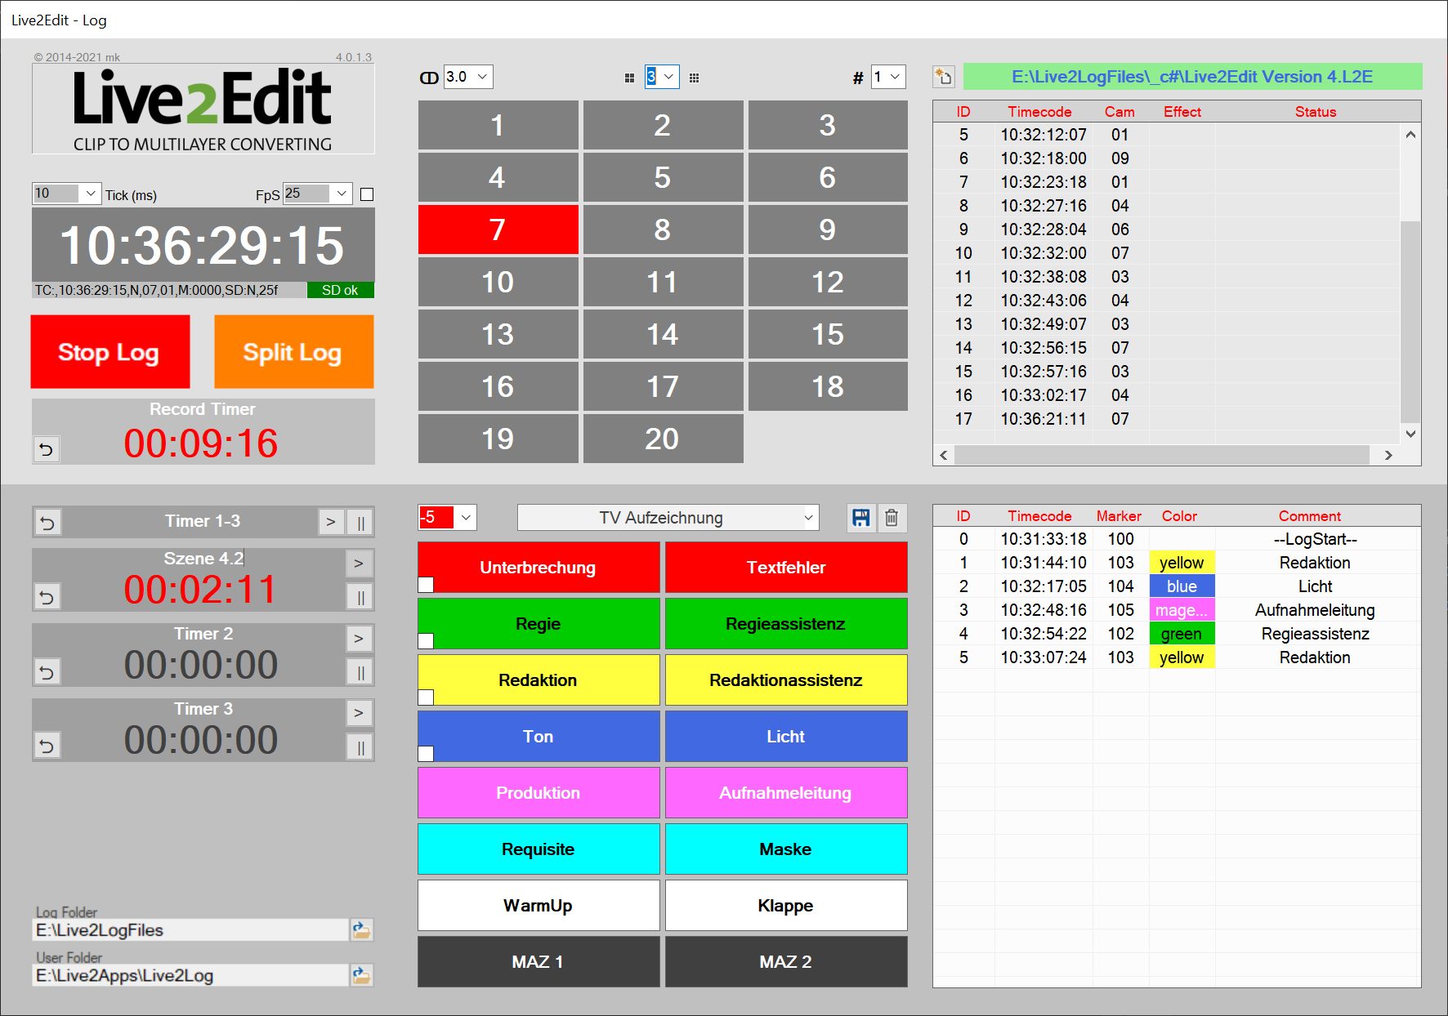
Task: Click the Log Folder path field
Action: pos(190,930)
